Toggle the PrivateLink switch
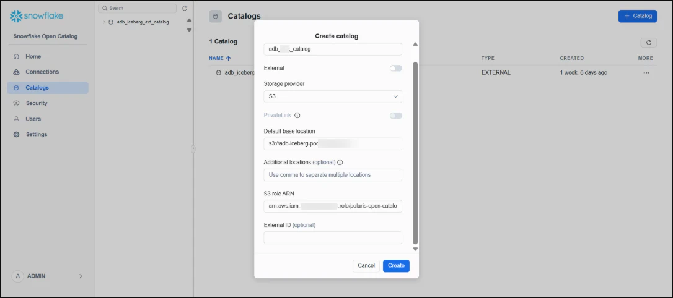 pos(396,116)
